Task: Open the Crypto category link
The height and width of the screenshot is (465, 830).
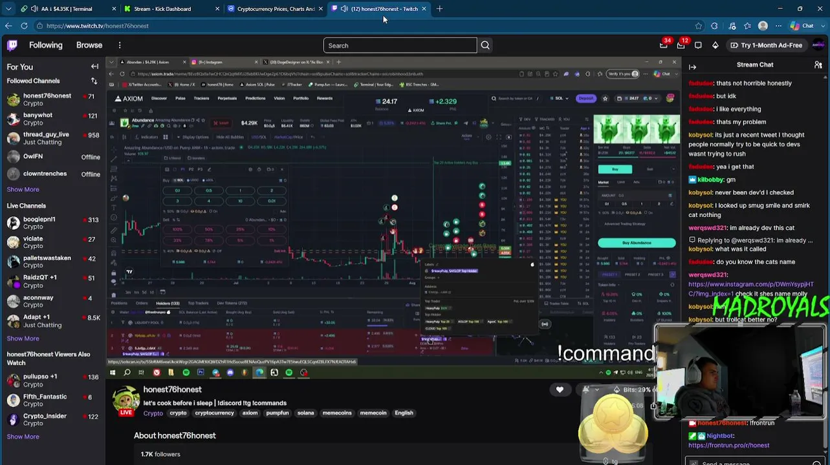Action: click(x=153, y=413)
